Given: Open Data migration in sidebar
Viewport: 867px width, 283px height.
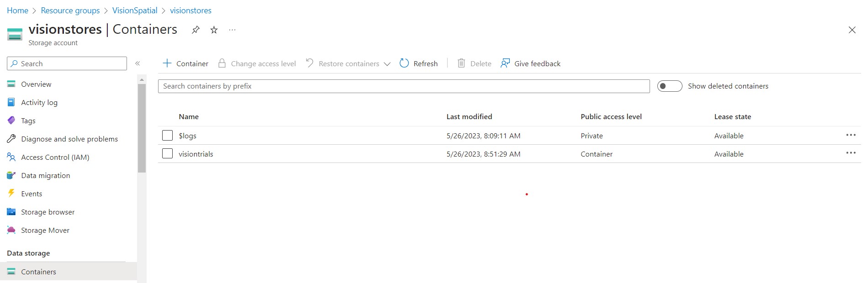Looking at the screenshot, I should pyautogui.click(x=46, y=176).
